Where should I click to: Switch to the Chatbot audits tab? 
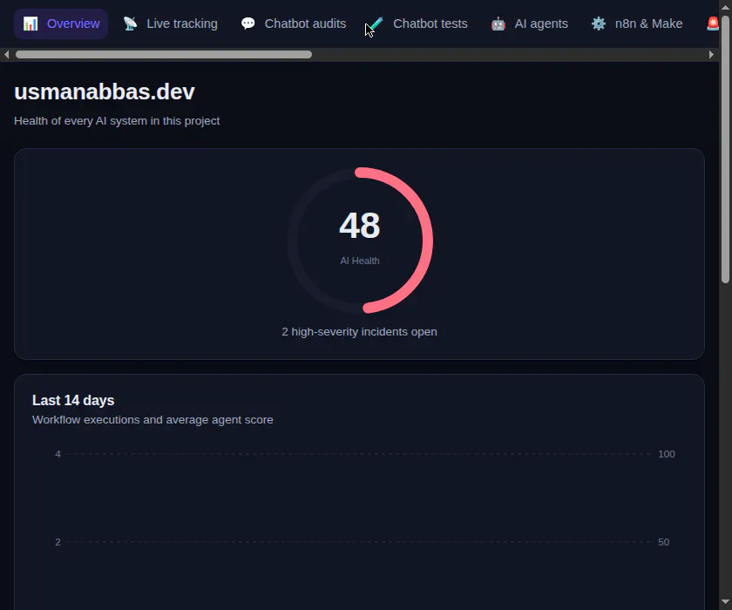294,24
